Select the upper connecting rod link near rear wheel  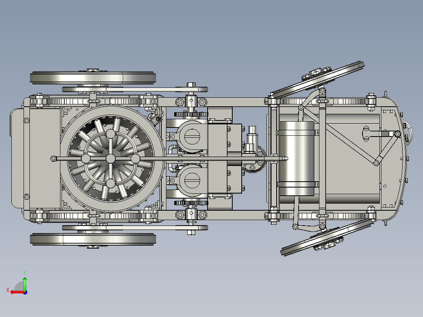pyautogui.click(x=135, y=89)
